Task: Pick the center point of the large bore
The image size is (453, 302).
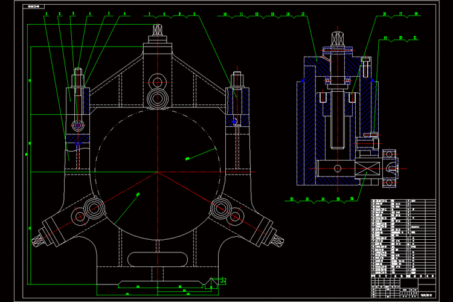Action: click(x=158, y=172)
